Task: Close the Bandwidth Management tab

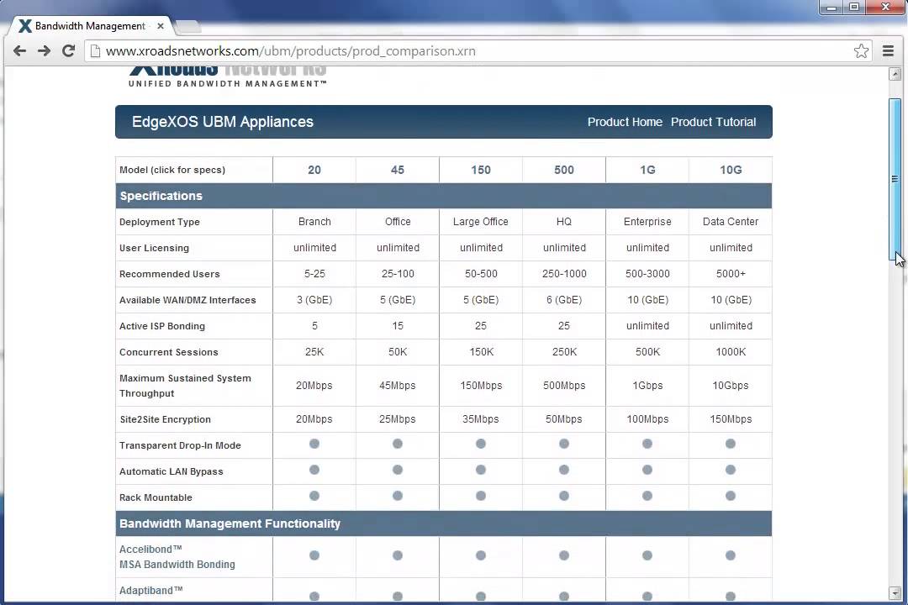Action: click(161, 26)
